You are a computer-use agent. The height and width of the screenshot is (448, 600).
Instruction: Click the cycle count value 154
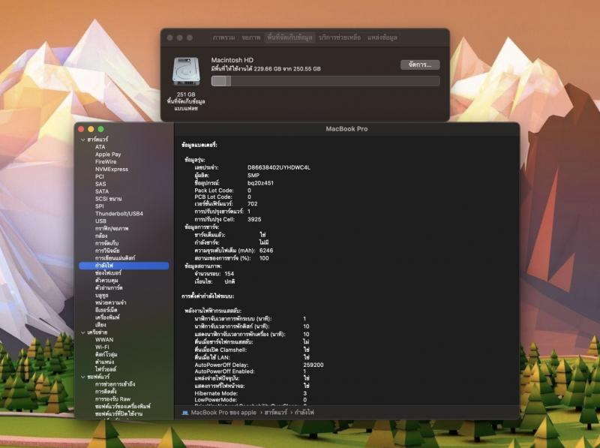pyautogui.click(x=229, y=273)
